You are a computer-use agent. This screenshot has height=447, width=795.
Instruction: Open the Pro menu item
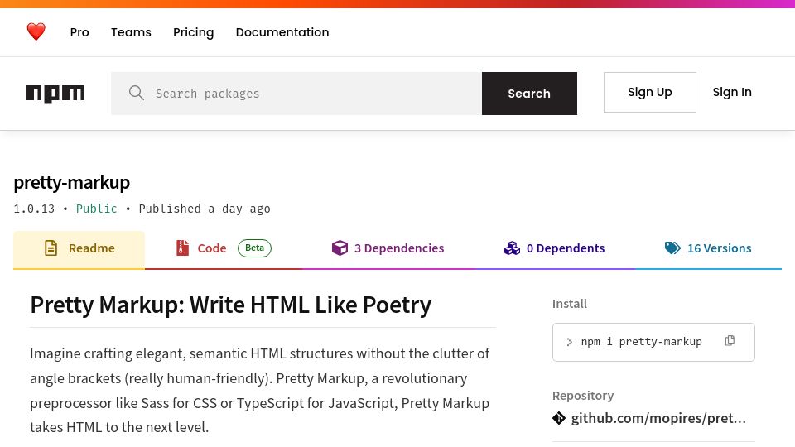point(79,32)
